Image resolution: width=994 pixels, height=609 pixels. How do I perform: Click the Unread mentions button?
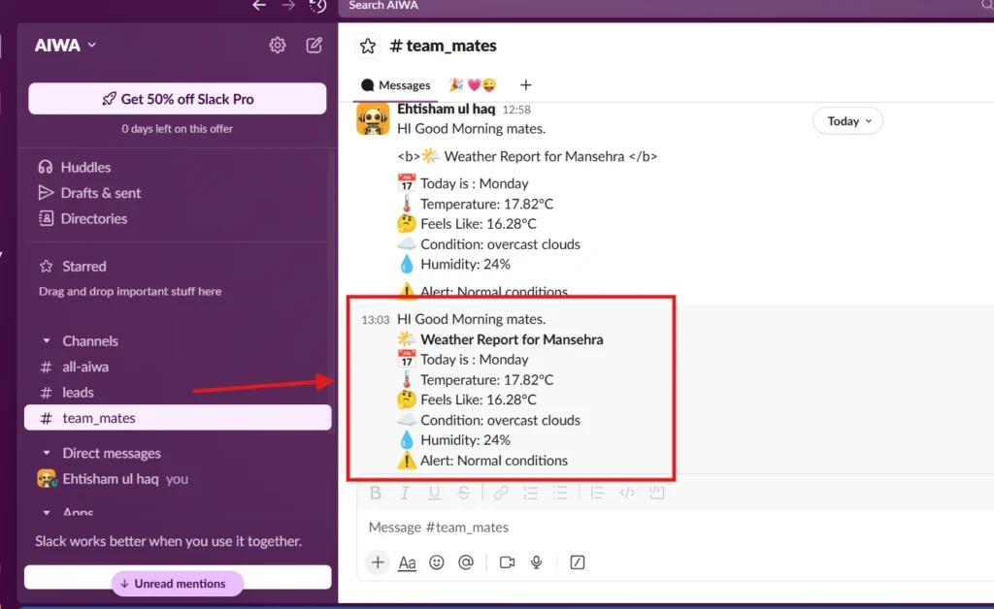click(x=176, y=583)
